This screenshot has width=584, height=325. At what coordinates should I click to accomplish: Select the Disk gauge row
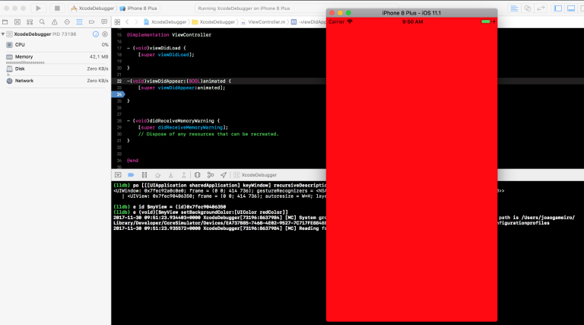pos(56,69)
